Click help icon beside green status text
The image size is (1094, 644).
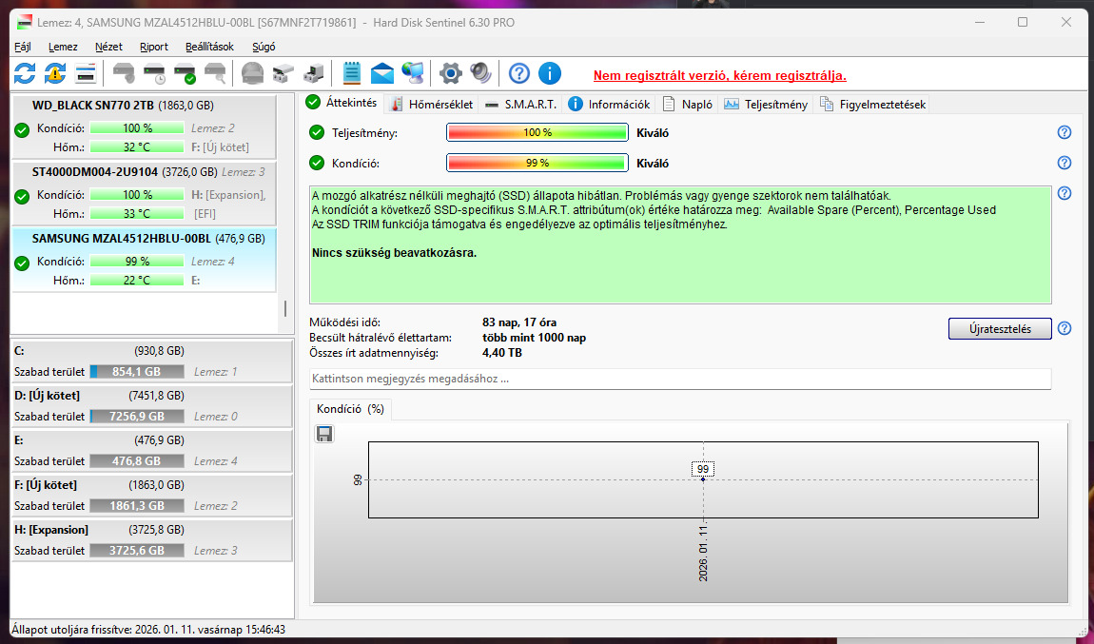pyautogui.click(x=1064, y=193)
